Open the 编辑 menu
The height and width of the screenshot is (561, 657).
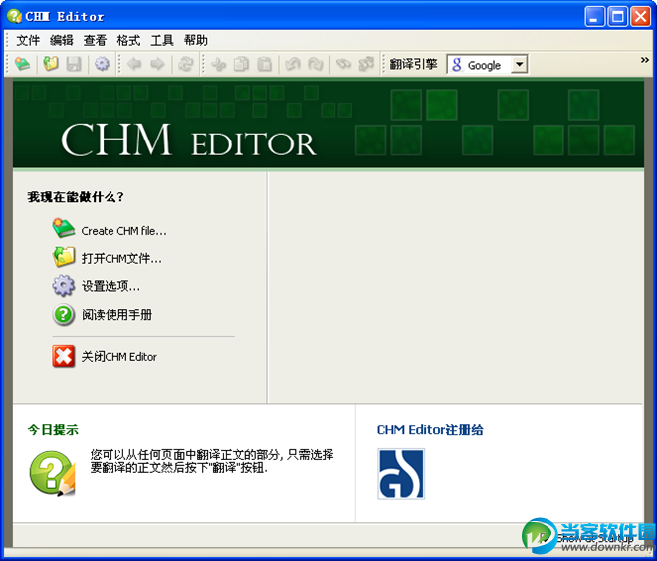pos(62,40)
